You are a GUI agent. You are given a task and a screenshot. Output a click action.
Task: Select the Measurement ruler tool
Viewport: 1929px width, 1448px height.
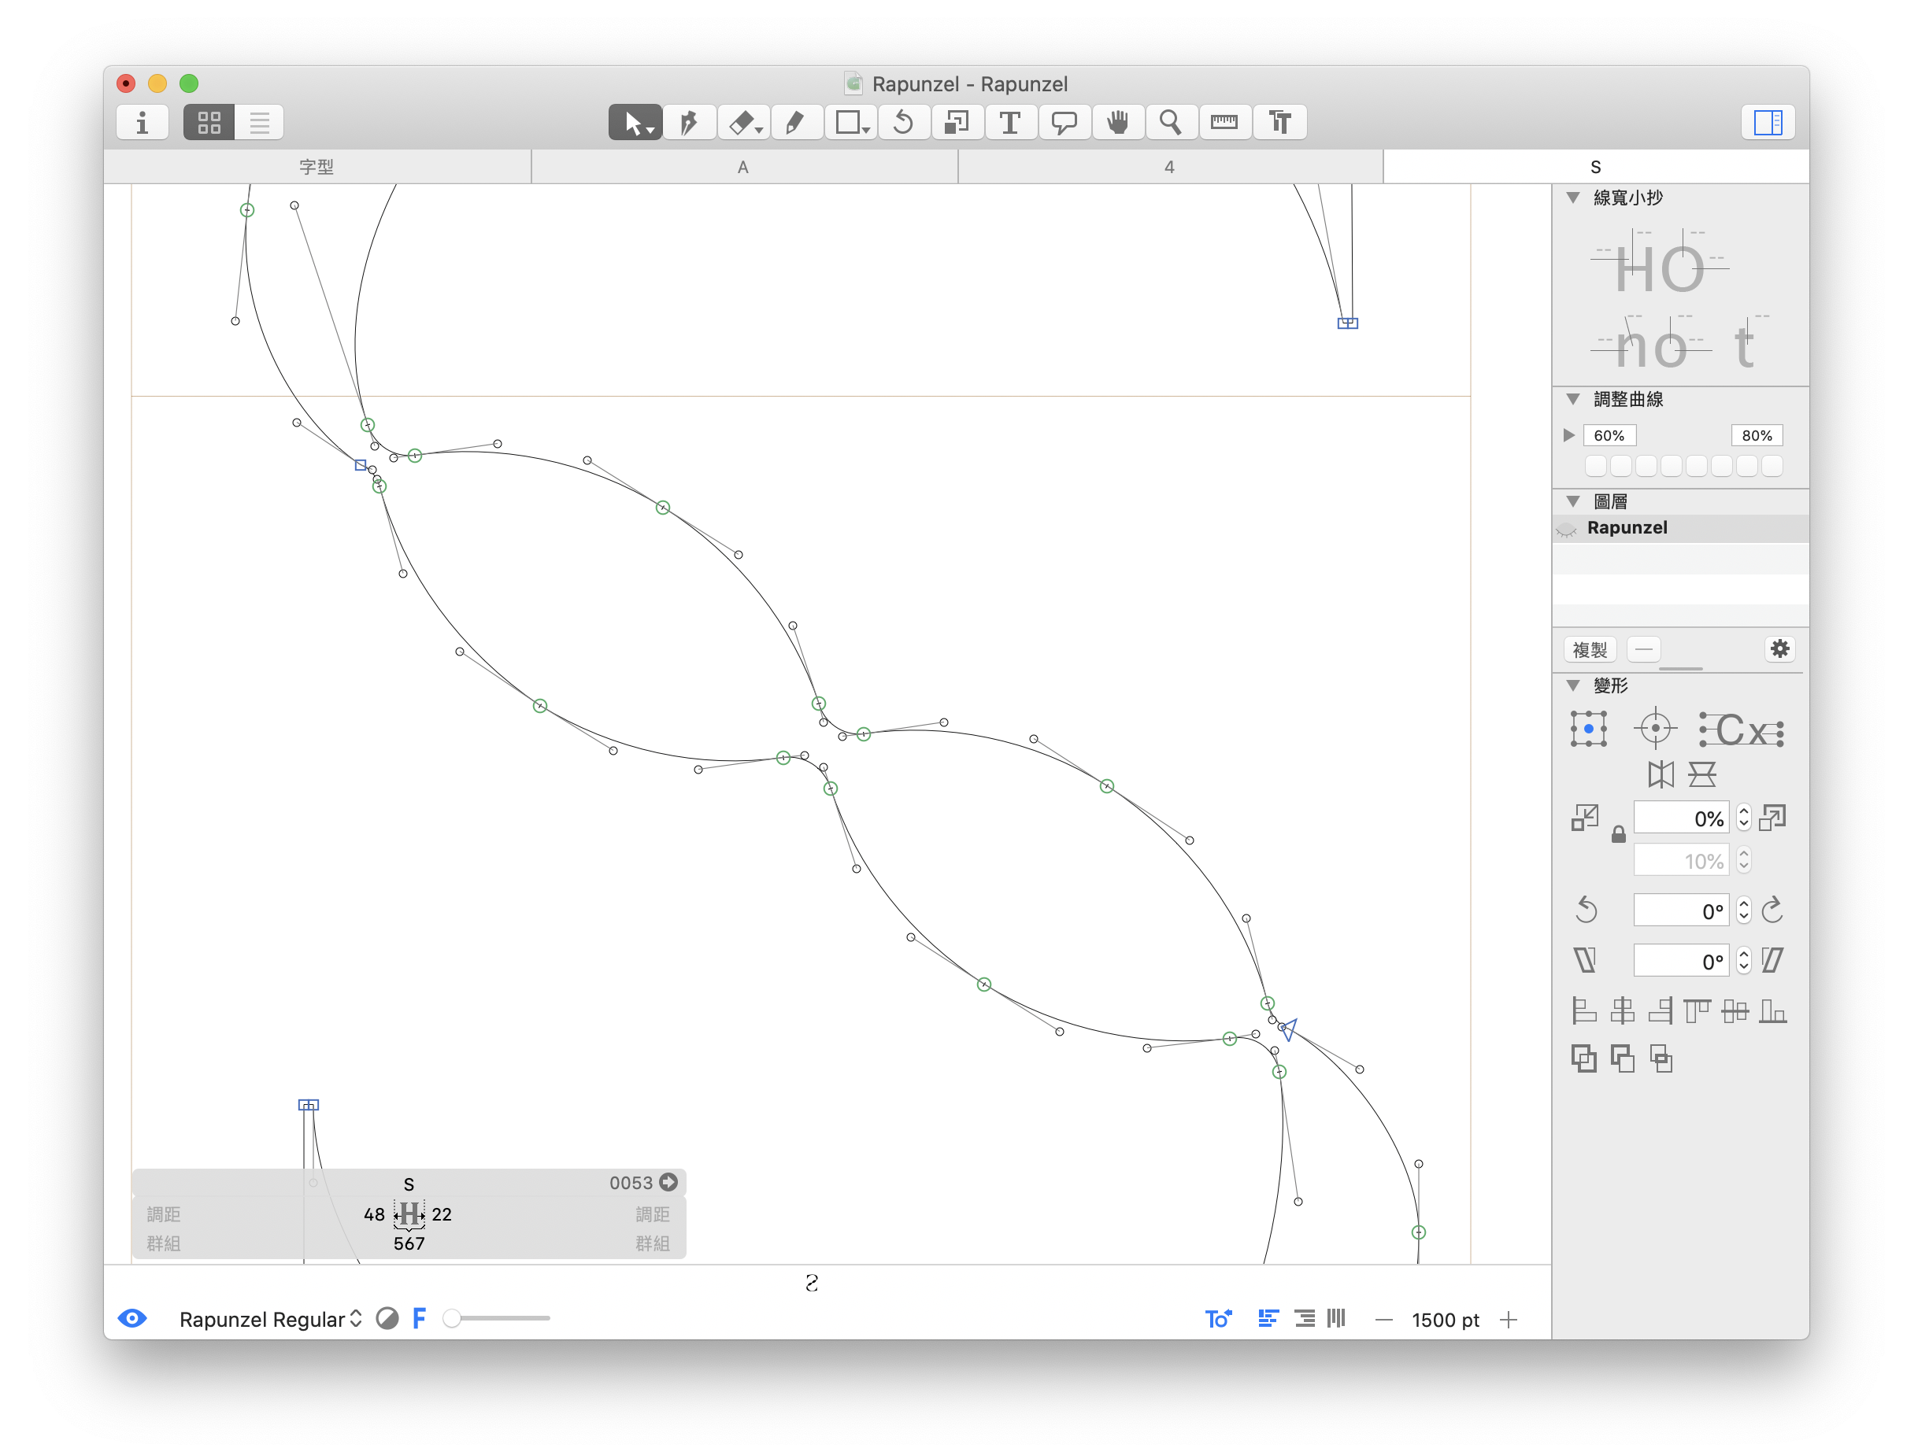coord(1224,123)
